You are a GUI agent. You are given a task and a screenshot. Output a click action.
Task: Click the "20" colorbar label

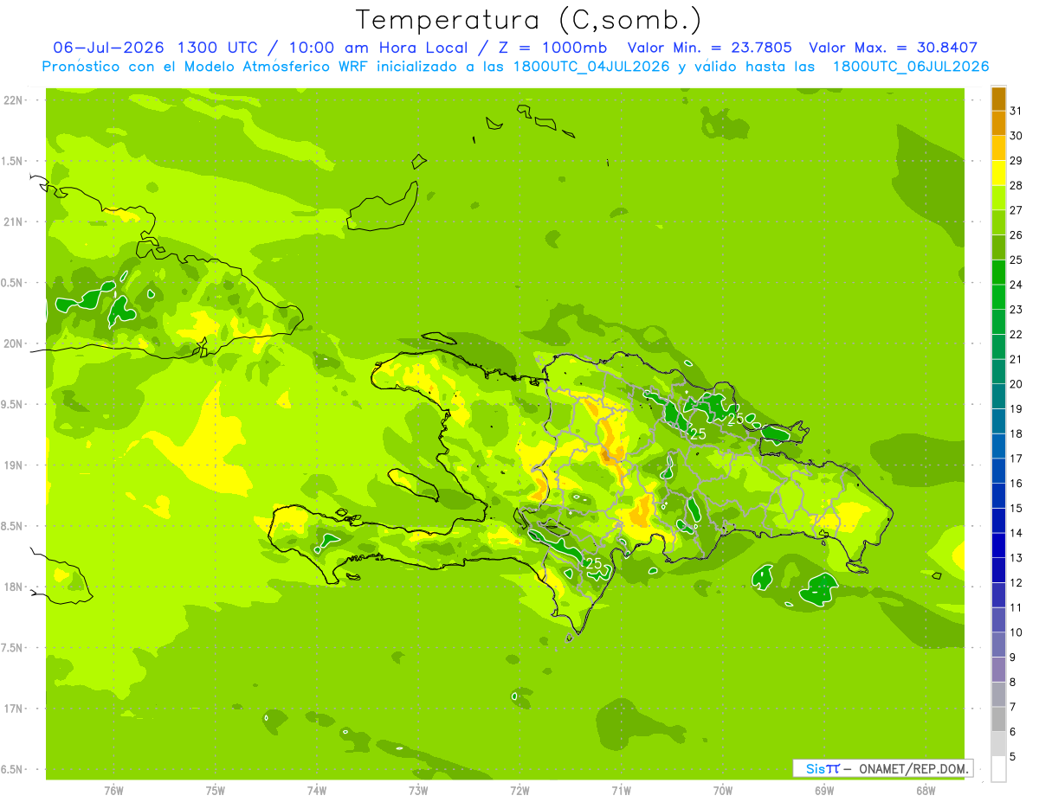point(1016,384)
